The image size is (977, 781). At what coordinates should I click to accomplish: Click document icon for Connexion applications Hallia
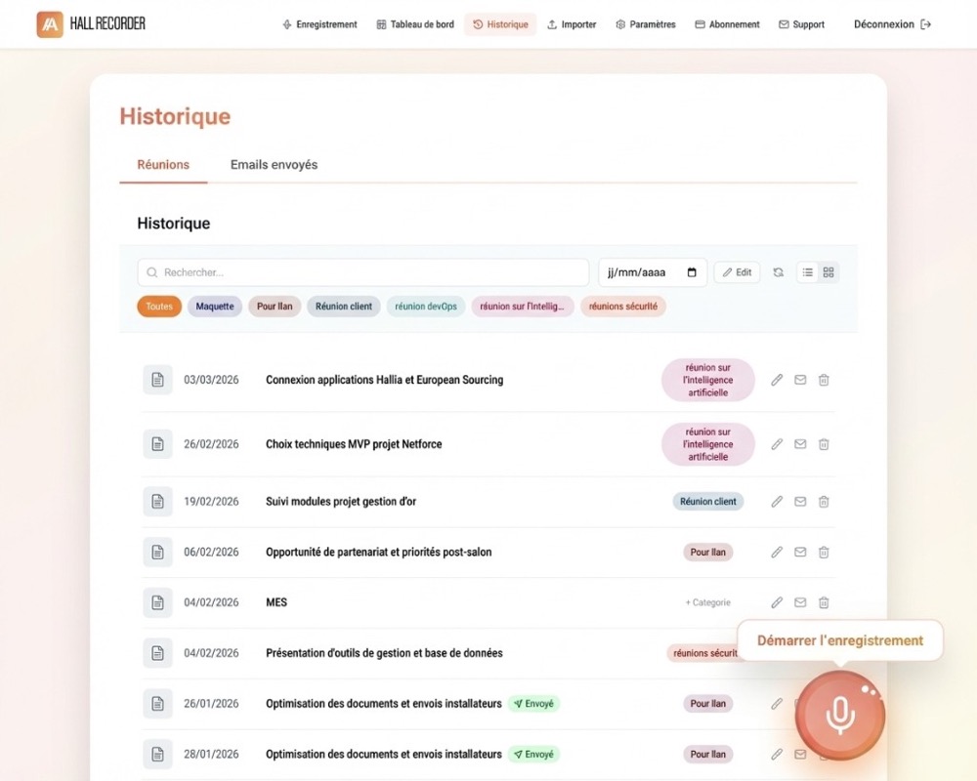click(157, 380)
